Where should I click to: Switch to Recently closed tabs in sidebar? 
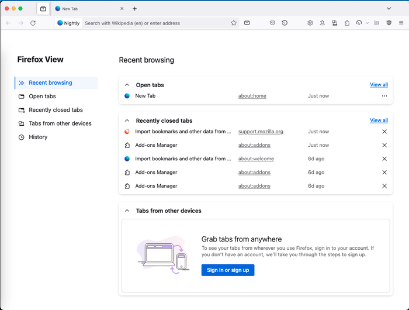coord(56,110)
